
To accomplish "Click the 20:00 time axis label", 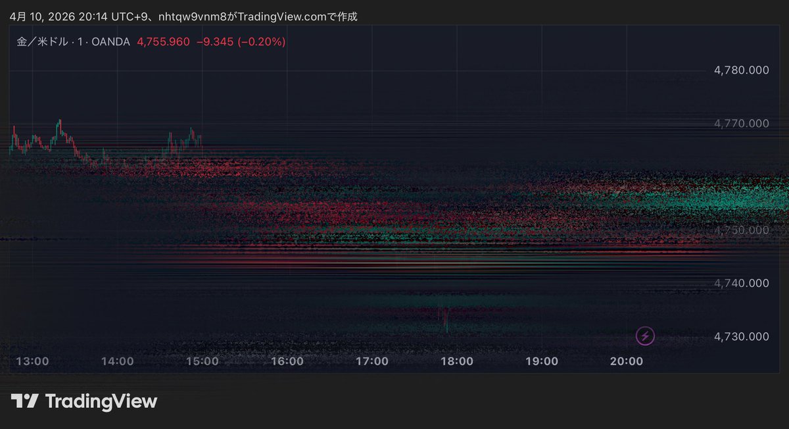I will pyautogui.click(x=627, y=361).
